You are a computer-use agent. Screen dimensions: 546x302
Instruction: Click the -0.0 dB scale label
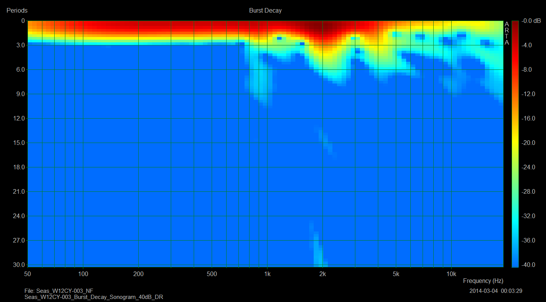[531, 21]
